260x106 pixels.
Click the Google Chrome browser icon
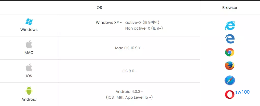(x=230, y=52)
